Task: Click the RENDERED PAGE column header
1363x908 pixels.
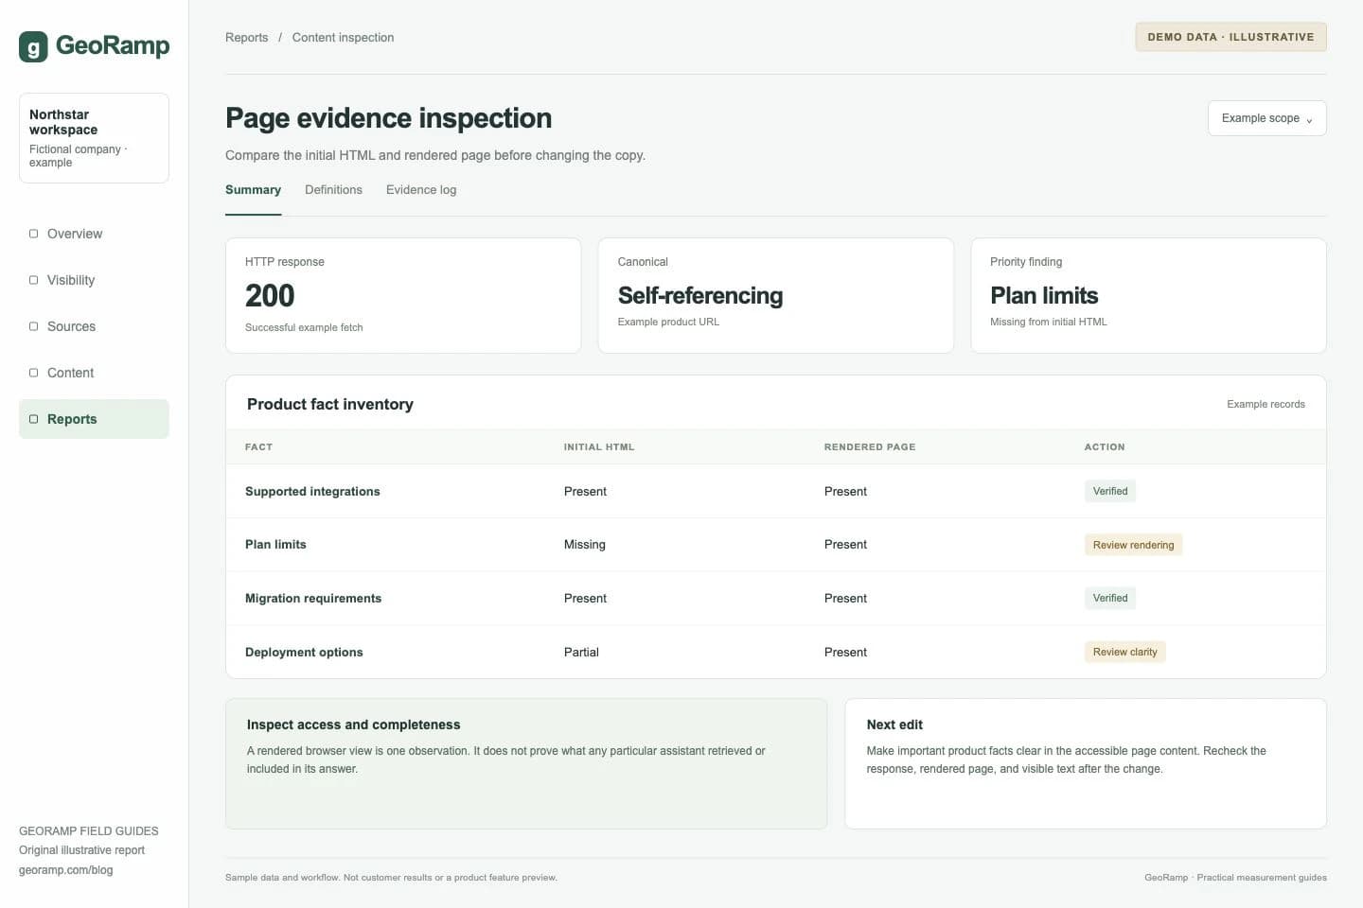Action: pos(870,447)
